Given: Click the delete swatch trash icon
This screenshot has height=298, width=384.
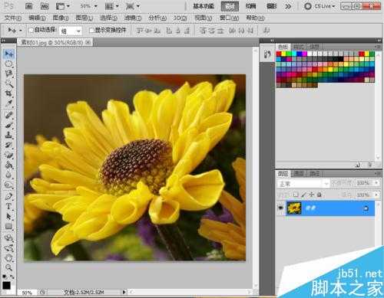Looking at the screenshot, I should pyautogui.click(x=370, y=165).
